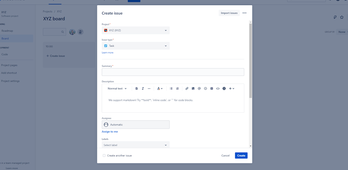Click the Learn more link under Issue type
Viewport: 348px width, 170px height.
click(x=108, y=53)
